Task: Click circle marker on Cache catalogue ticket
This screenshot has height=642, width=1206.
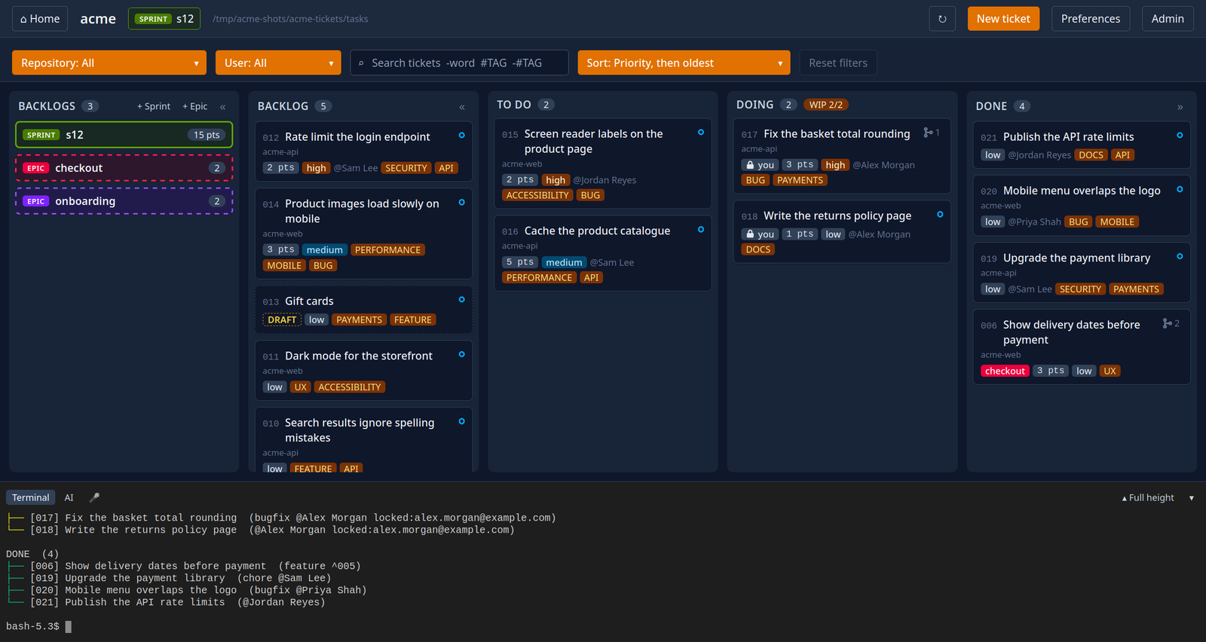Action: [x=701, y=230]
